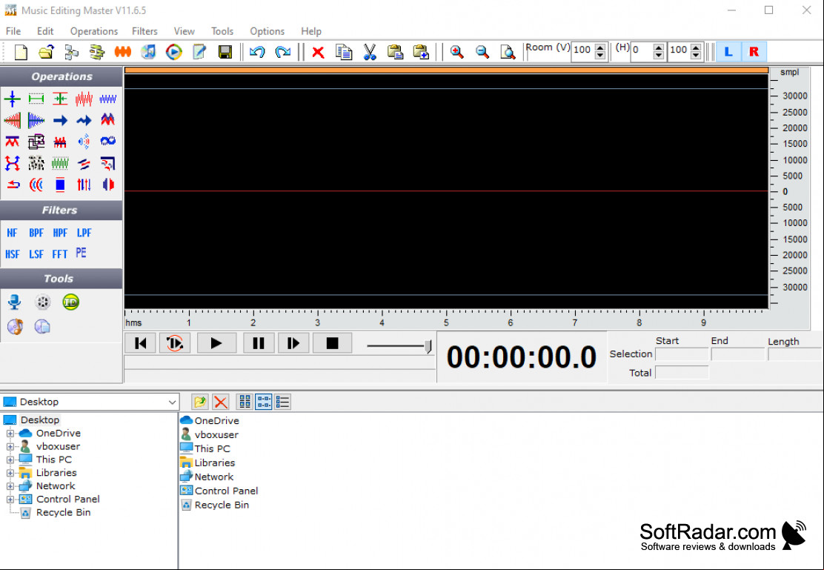Viewport: 824px width, 570px height.
Task: Switch file browser to small icons view
Action: coord(264,402)
